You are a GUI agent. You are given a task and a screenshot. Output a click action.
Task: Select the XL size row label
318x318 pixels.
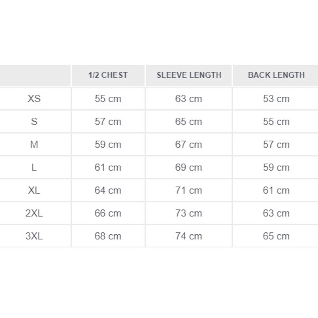tap(34, 190)
